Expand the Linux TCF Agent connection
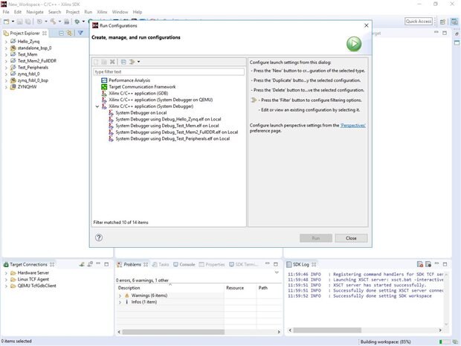Image resolution: width=461 pixels, height=346 pixels. pos(6,280)
